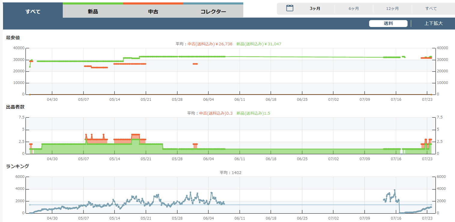The image size is (455, 222).
Task: Switch to the 中古 tab
Action: [153, 12]
